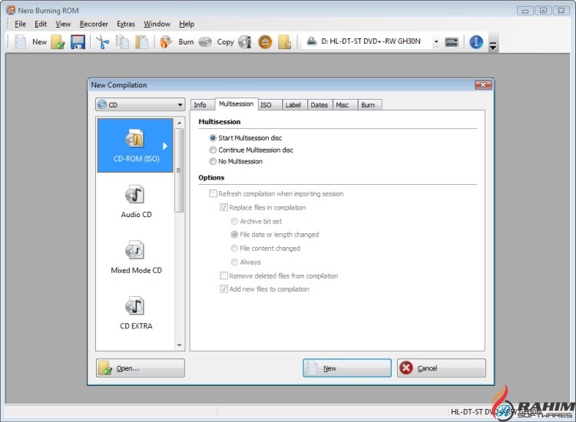Image resolution: width=576 pixels, height=422 pixels.
Task: Click the compilation list scroll up arrow
Action: point(179,123)
